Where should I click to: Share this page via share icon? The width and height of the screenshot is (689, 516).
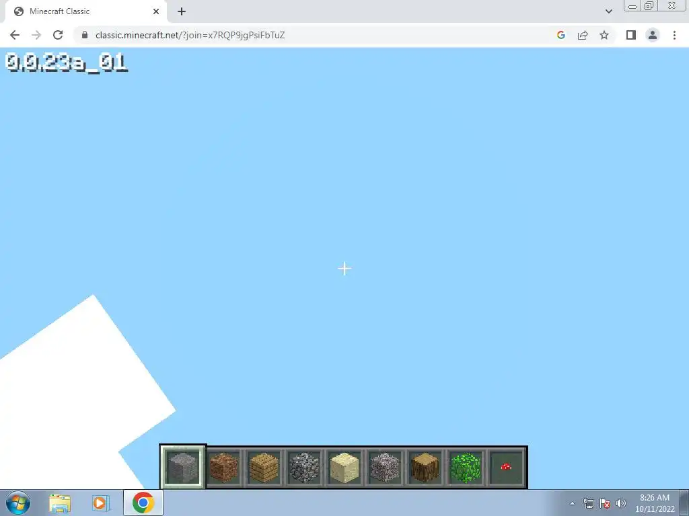coord(583,35)
